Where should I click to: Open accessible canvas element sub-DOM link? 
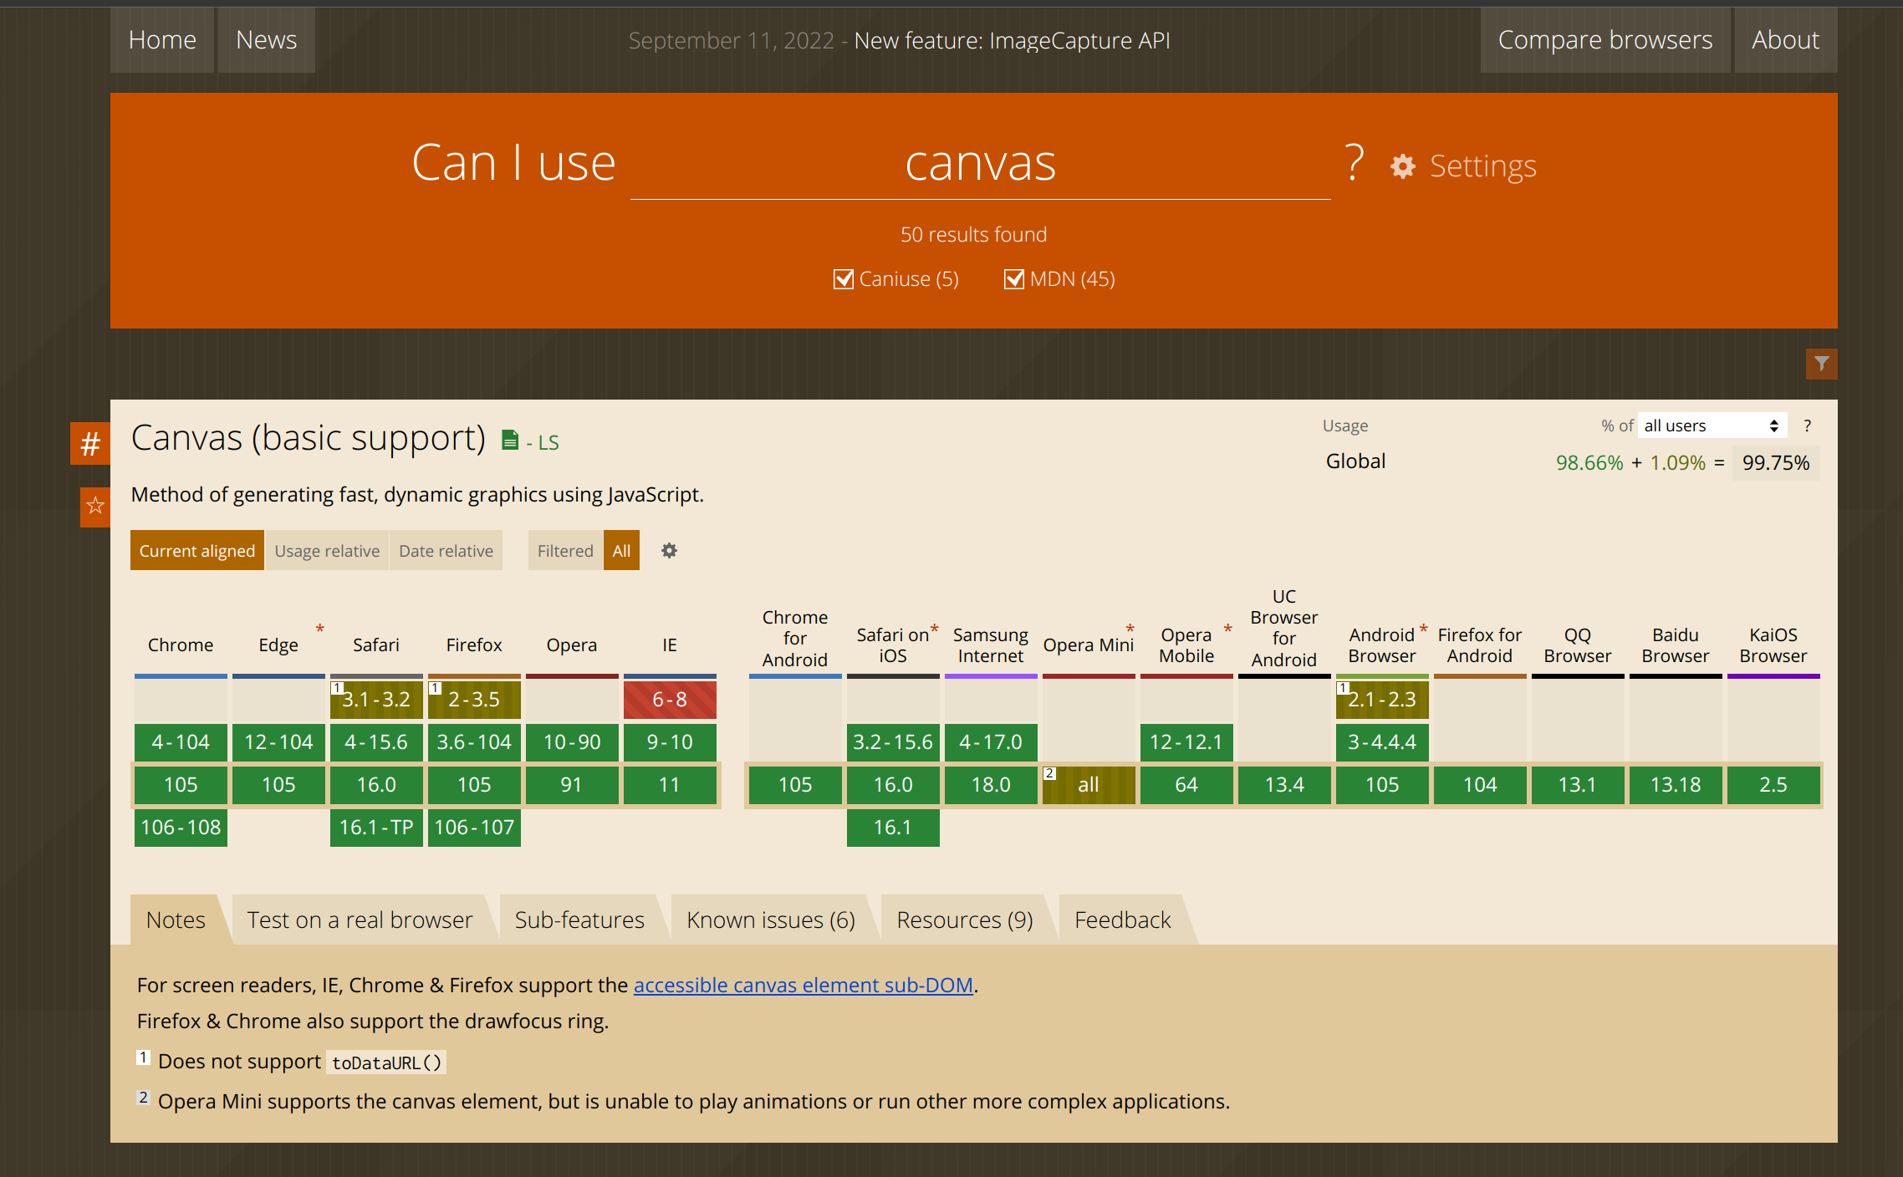[803, 986]
